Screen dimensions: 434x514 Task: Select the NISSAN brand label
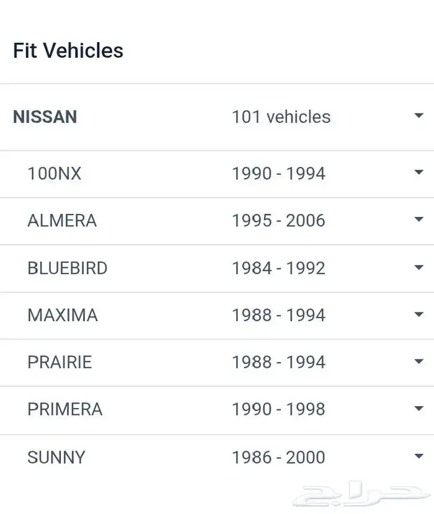[x=45, y=117]
